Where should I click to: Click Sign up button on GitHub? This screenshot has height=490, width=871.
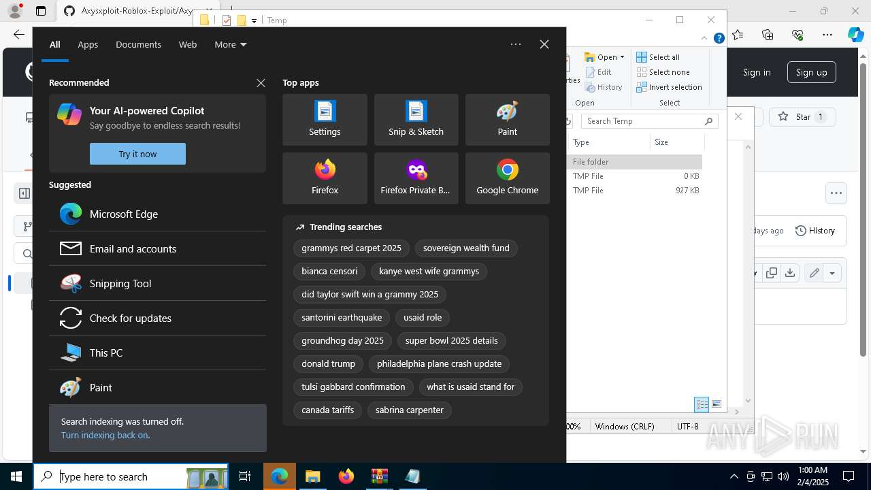pyautogui.click(x=811, y=72)
